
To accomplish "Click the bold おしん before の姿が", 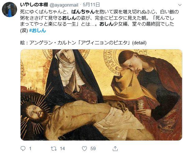I will coord(69,18).
